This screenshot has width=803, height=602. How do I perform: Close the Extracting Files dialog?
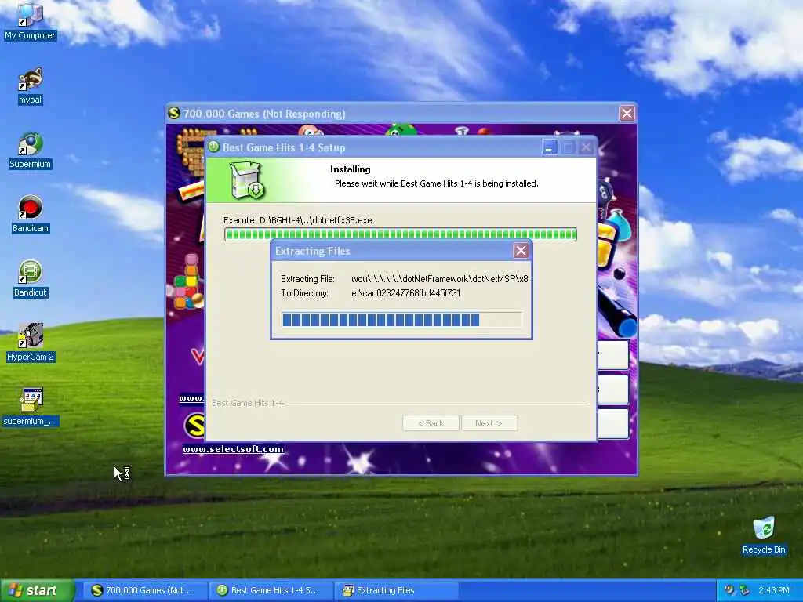coord(521,250)
